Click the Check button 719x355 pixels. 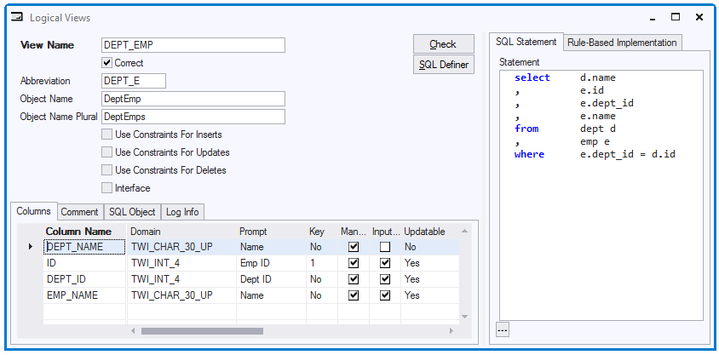[x=444, y=44]
